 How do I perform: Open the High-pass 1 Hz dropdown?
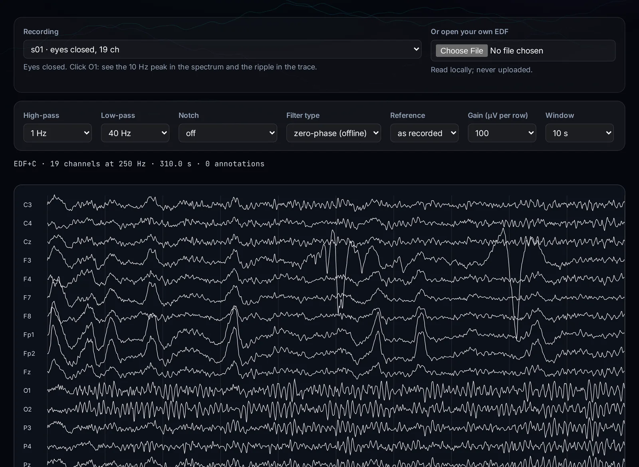pos(58,133)
